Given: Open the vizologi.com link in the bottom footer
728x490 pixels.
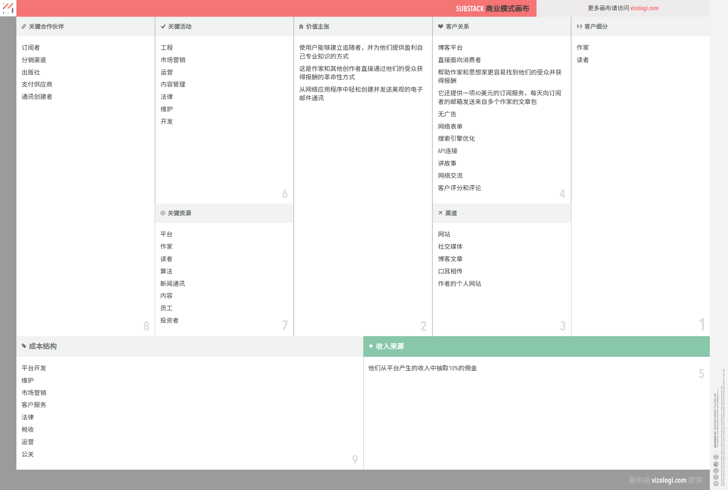Looking at the screenshot, I should 669,480.
